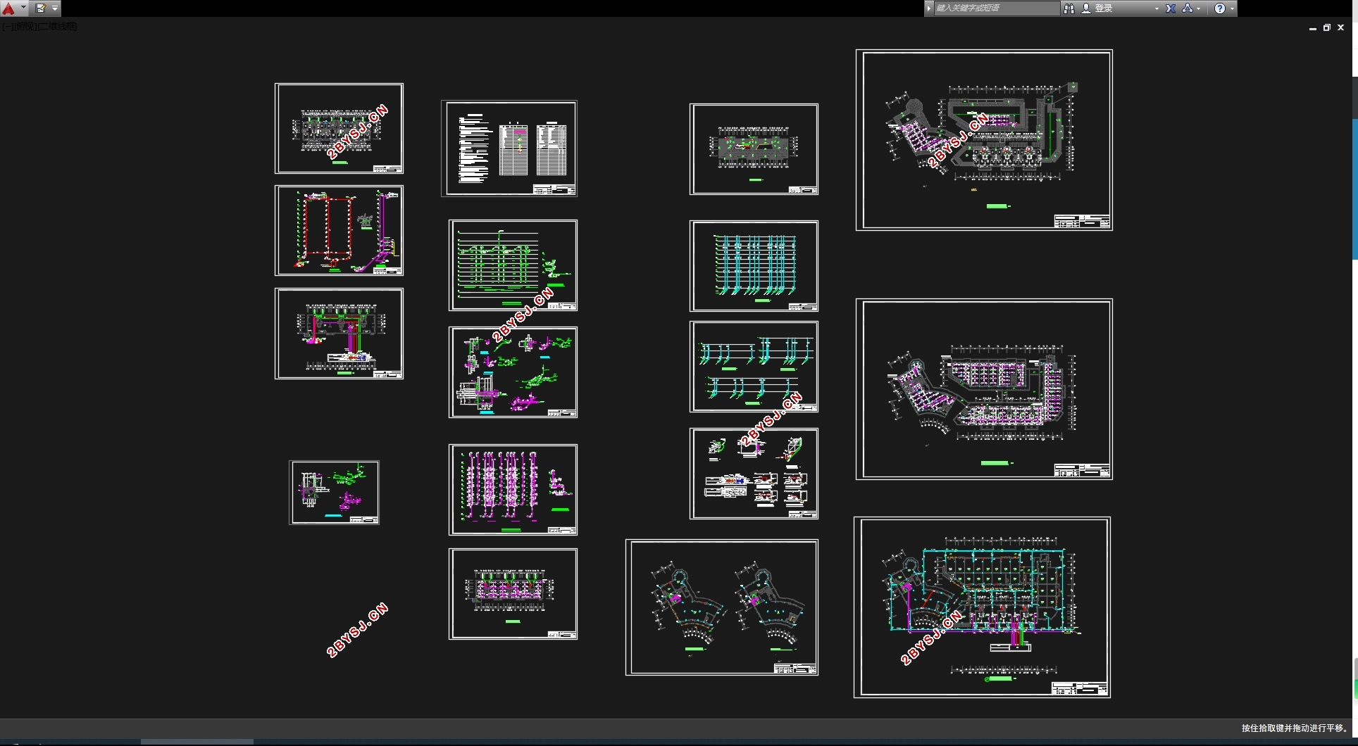Open the [二维线框] visual style menu
This screenshot has width=1358, height=746.
[58, 27]
